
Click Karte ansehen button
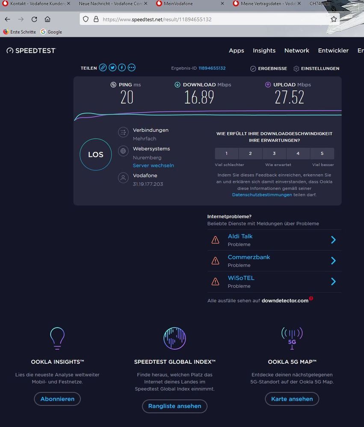pos(292,399)
